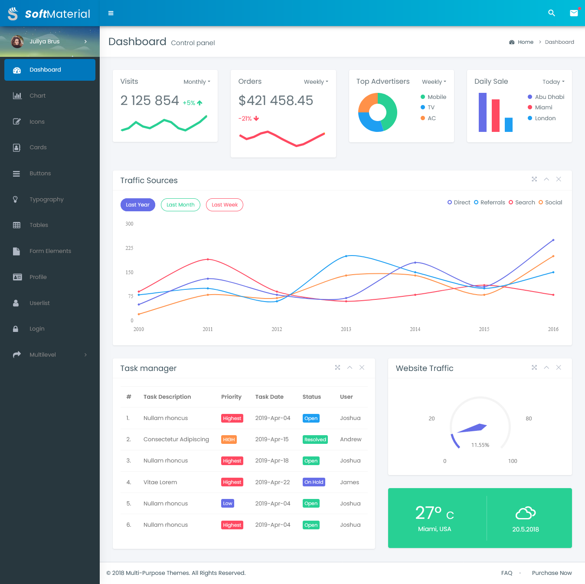This screenshot has height=584, width=585.
Task: Toggle Search series in chart legend
Action: click(522, 202)
